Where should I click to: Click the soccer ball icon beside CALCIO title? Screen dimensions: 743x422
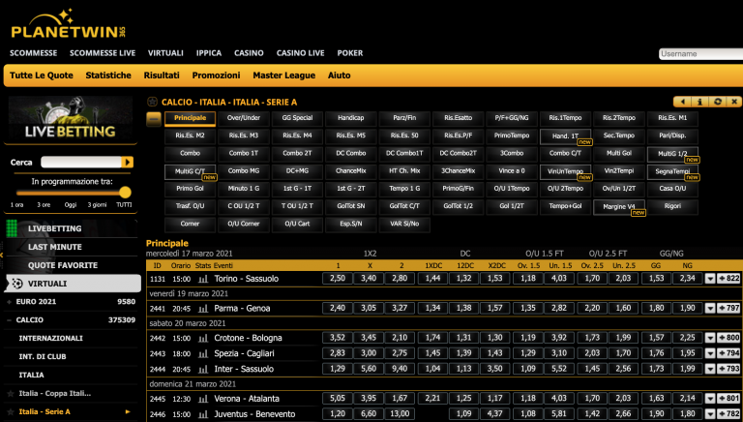pos(152,102)
